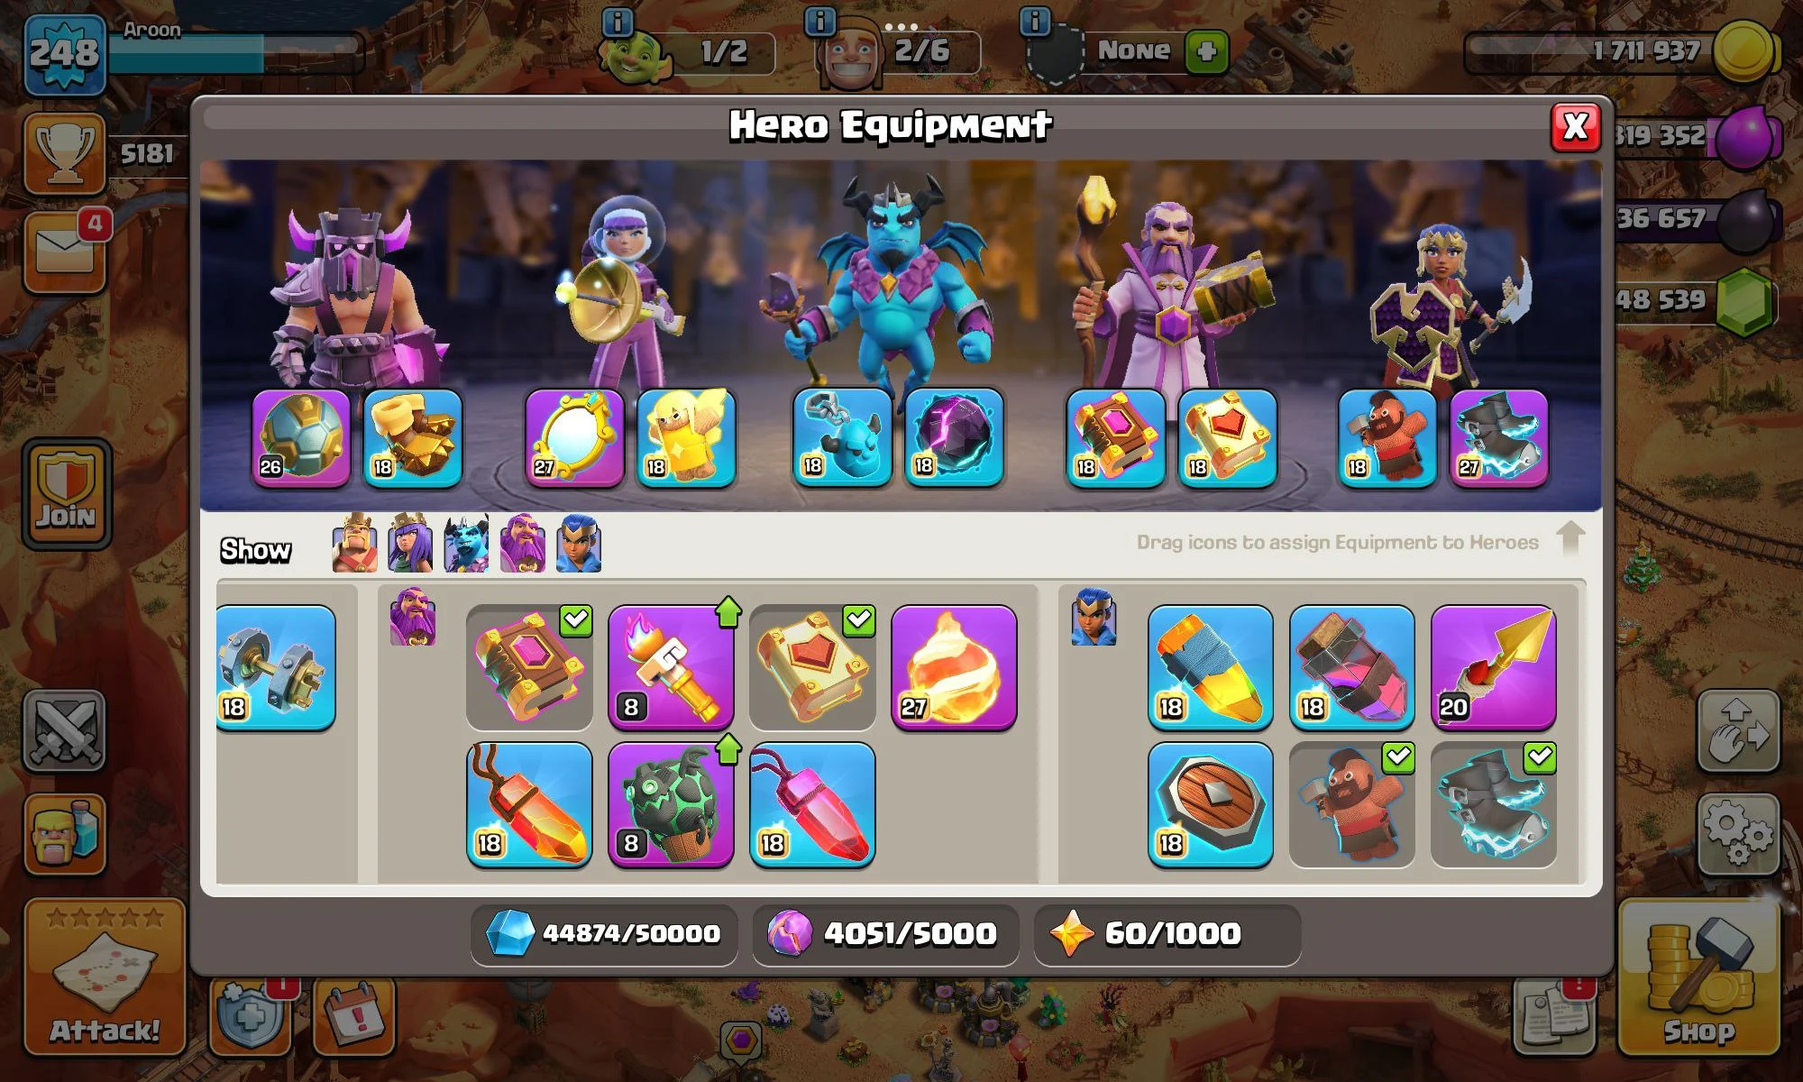Tap the Magic Mirror slot on Archer Queen
Viewport: 1803px width, 1082px height.
(574, 438)
